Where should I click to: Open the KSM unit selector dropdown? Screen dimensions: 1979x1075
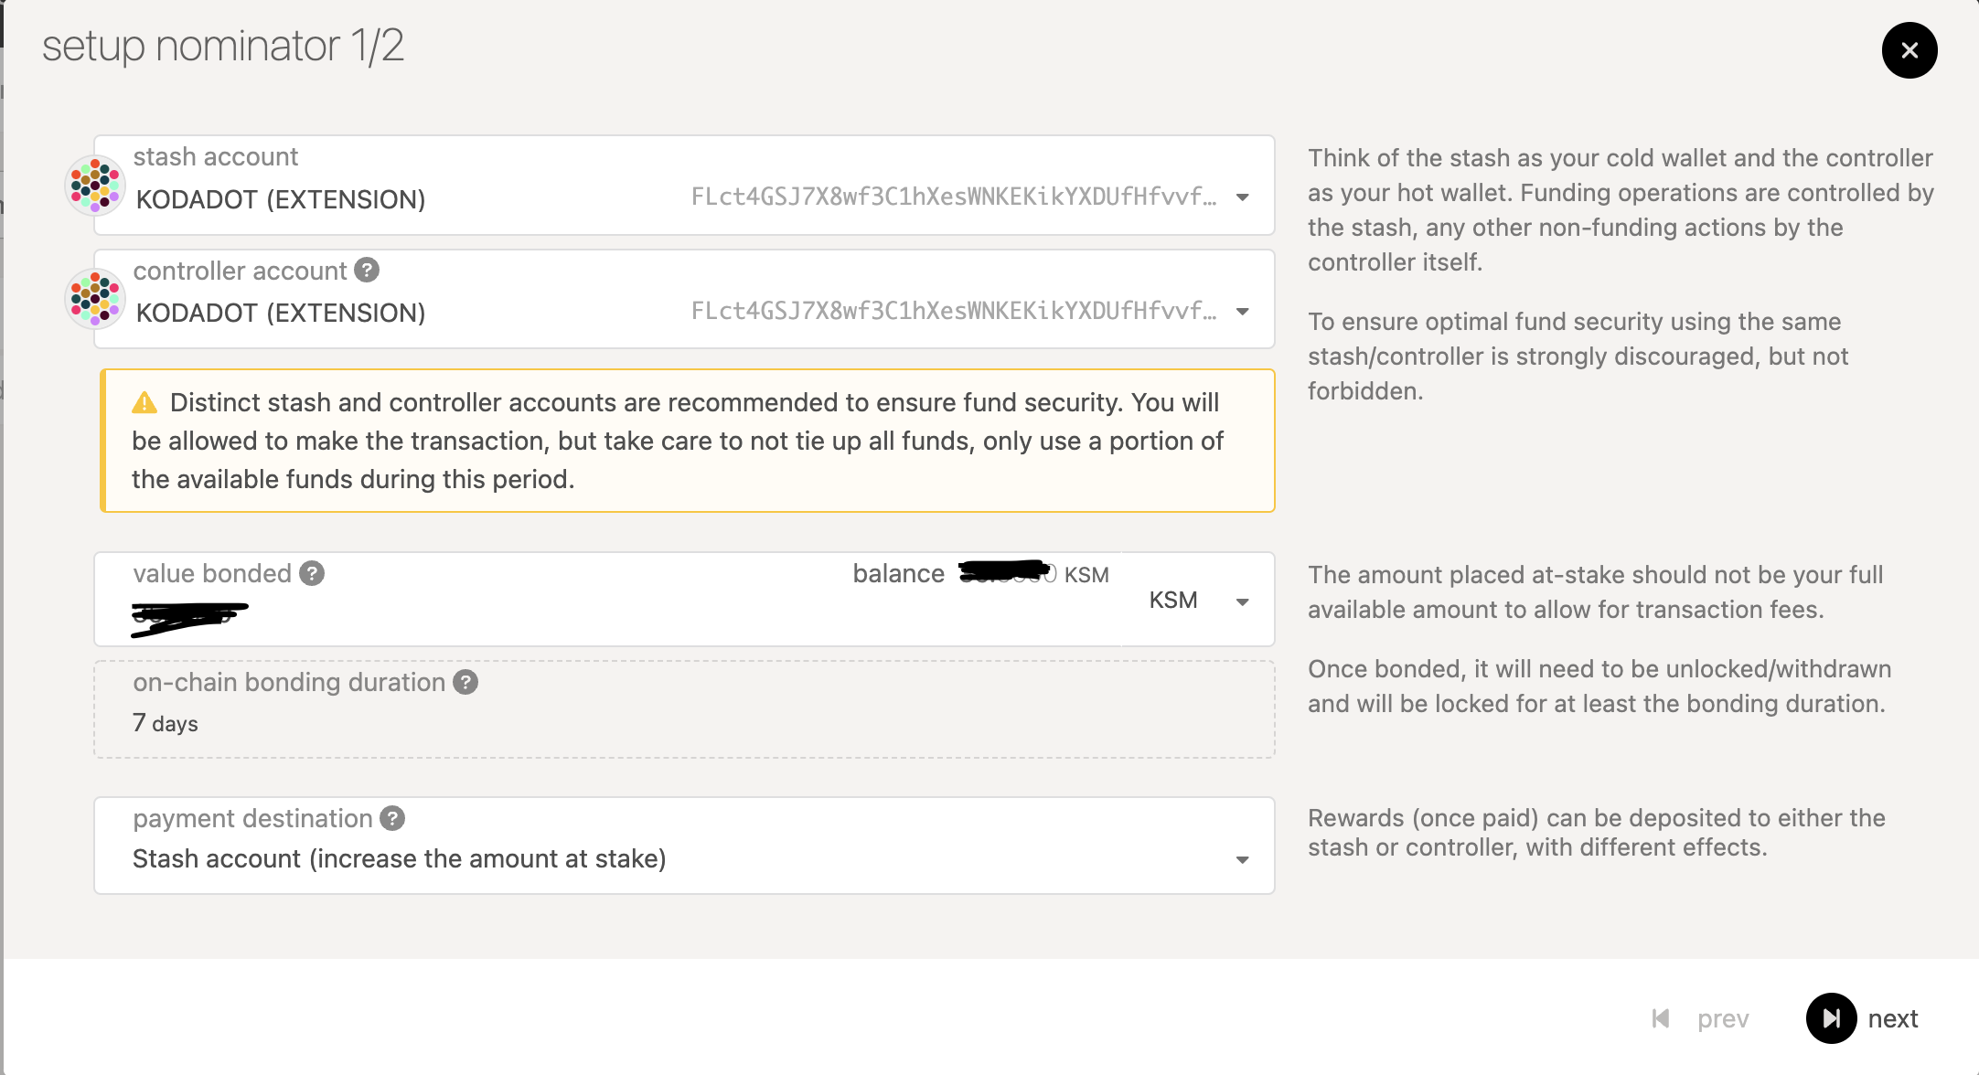coord(1242,601)
